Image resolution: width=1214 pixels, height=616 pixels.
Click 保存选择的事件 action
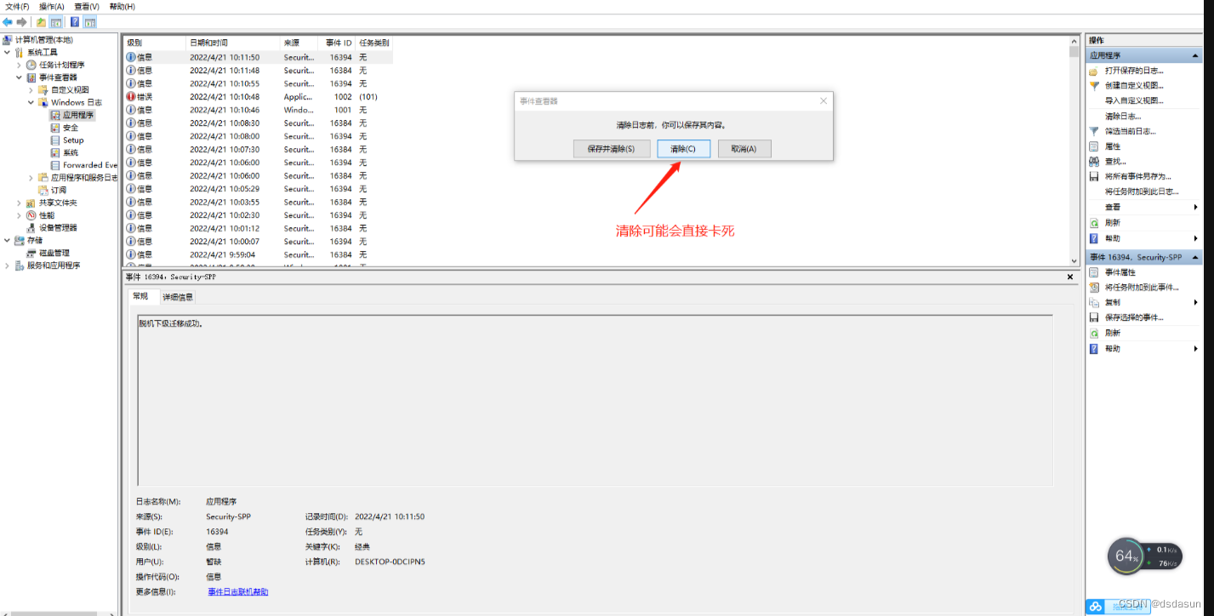1134,317
